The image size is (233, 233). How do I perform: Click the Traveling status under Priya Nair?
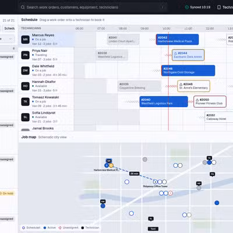click(41, 55)
